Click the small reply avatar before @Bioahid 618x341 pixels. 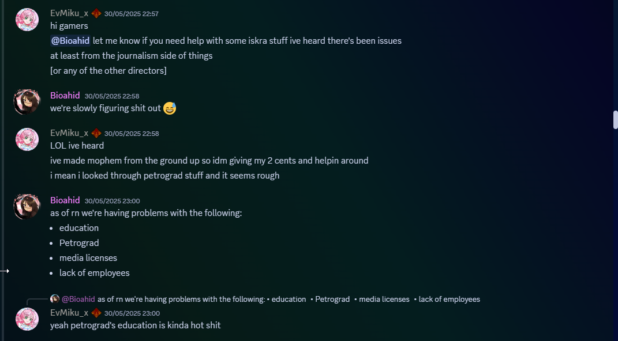point(55,299)
